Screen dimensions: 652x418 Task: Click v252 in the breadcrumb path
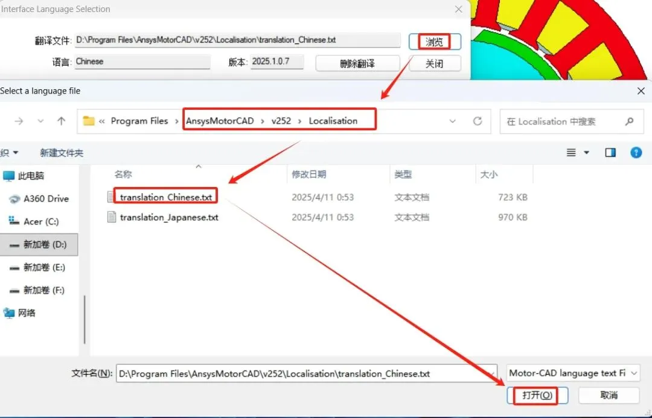[x=281, y=121]
